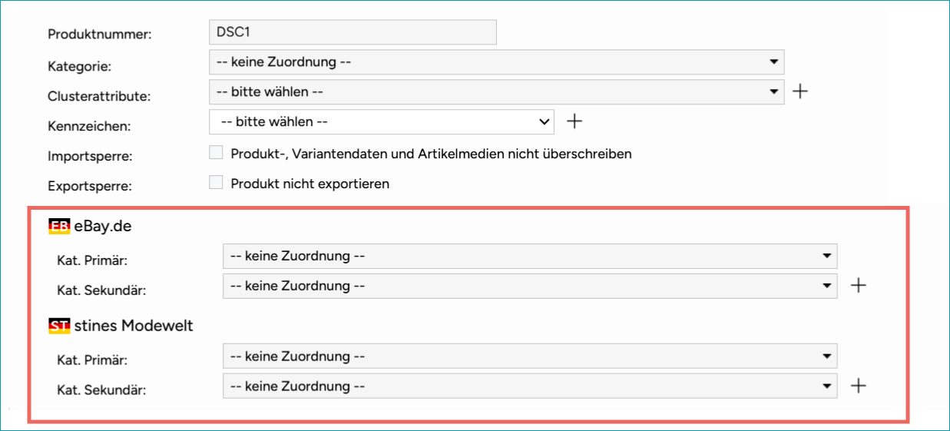This screenshot has width=950, height=431.
Task: Click text 'Produkt-, Variantendaten und Artikelmedien nicht überschreiben'
Action: 431,154
